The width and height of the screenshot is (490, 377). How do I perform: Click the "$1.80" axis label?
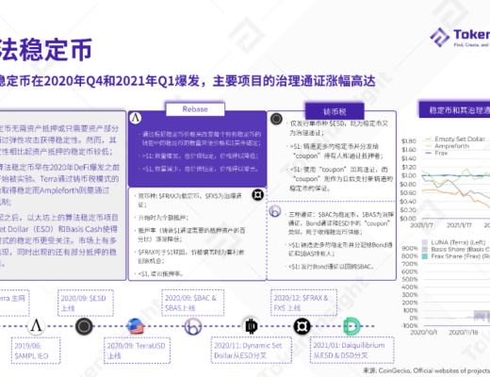coord(409,140)
